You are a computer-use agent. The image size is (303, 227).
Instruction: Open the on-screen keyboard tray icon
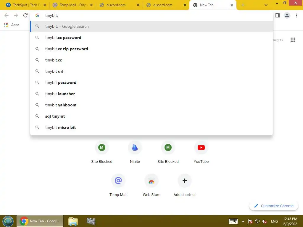point(233,221)
